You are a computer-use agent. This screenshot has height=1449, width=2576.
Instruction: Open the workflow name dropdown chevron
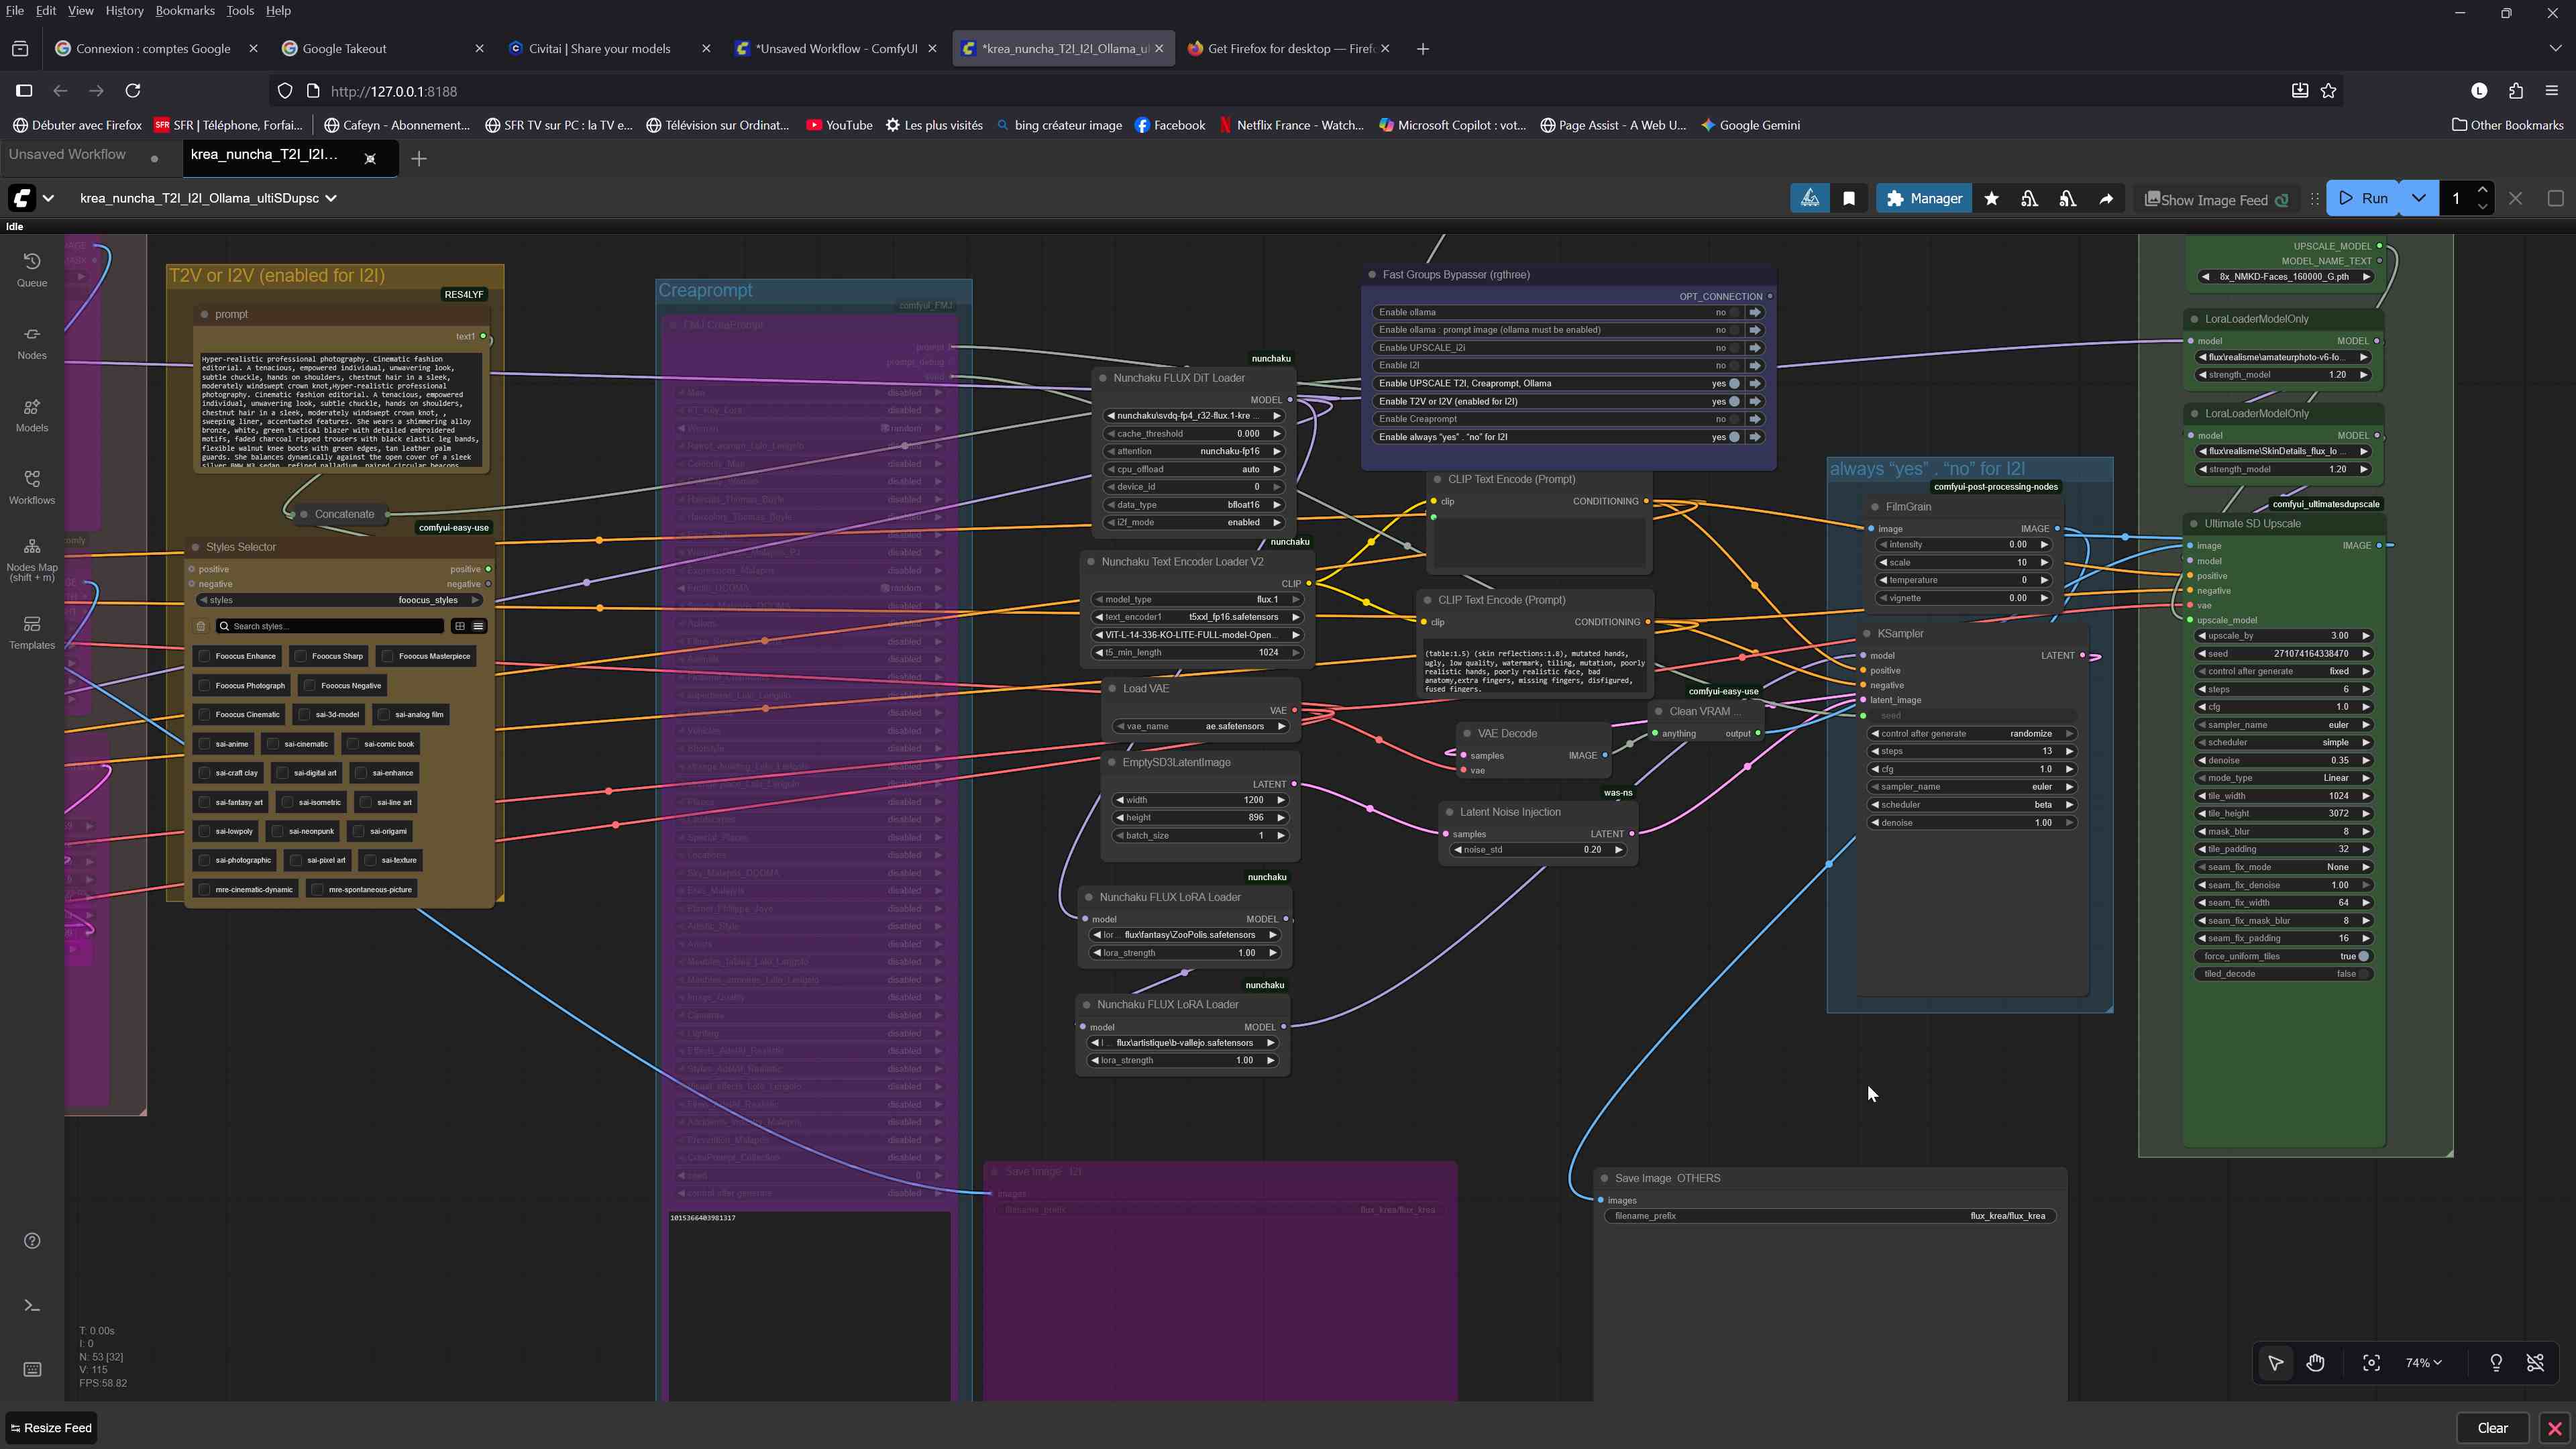(x=331, y=198)
